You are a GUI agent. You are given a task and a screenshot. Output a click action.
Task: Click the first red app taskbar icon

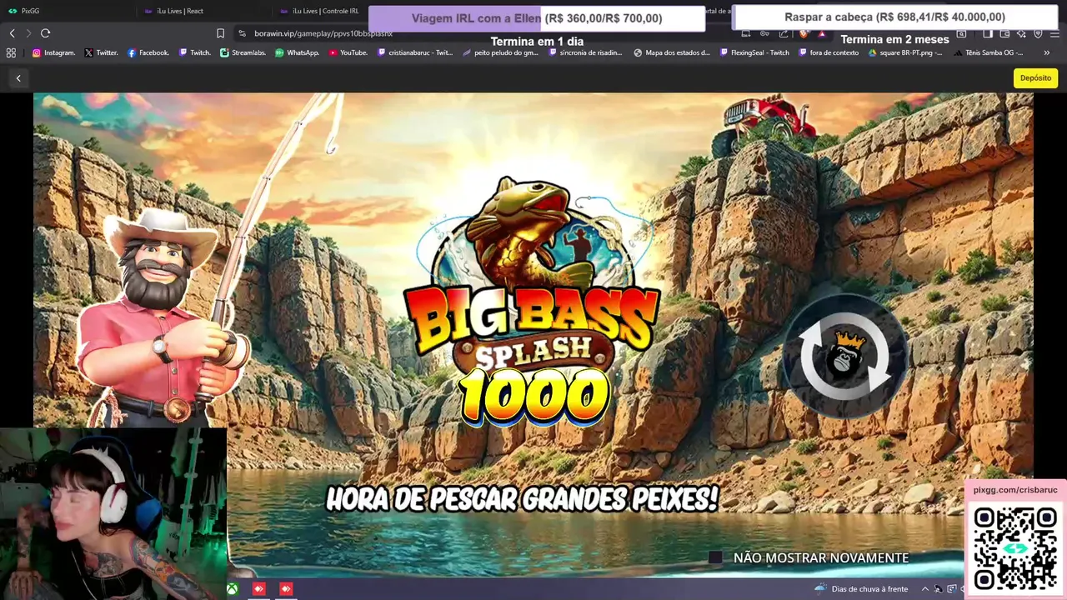(259, 589)
